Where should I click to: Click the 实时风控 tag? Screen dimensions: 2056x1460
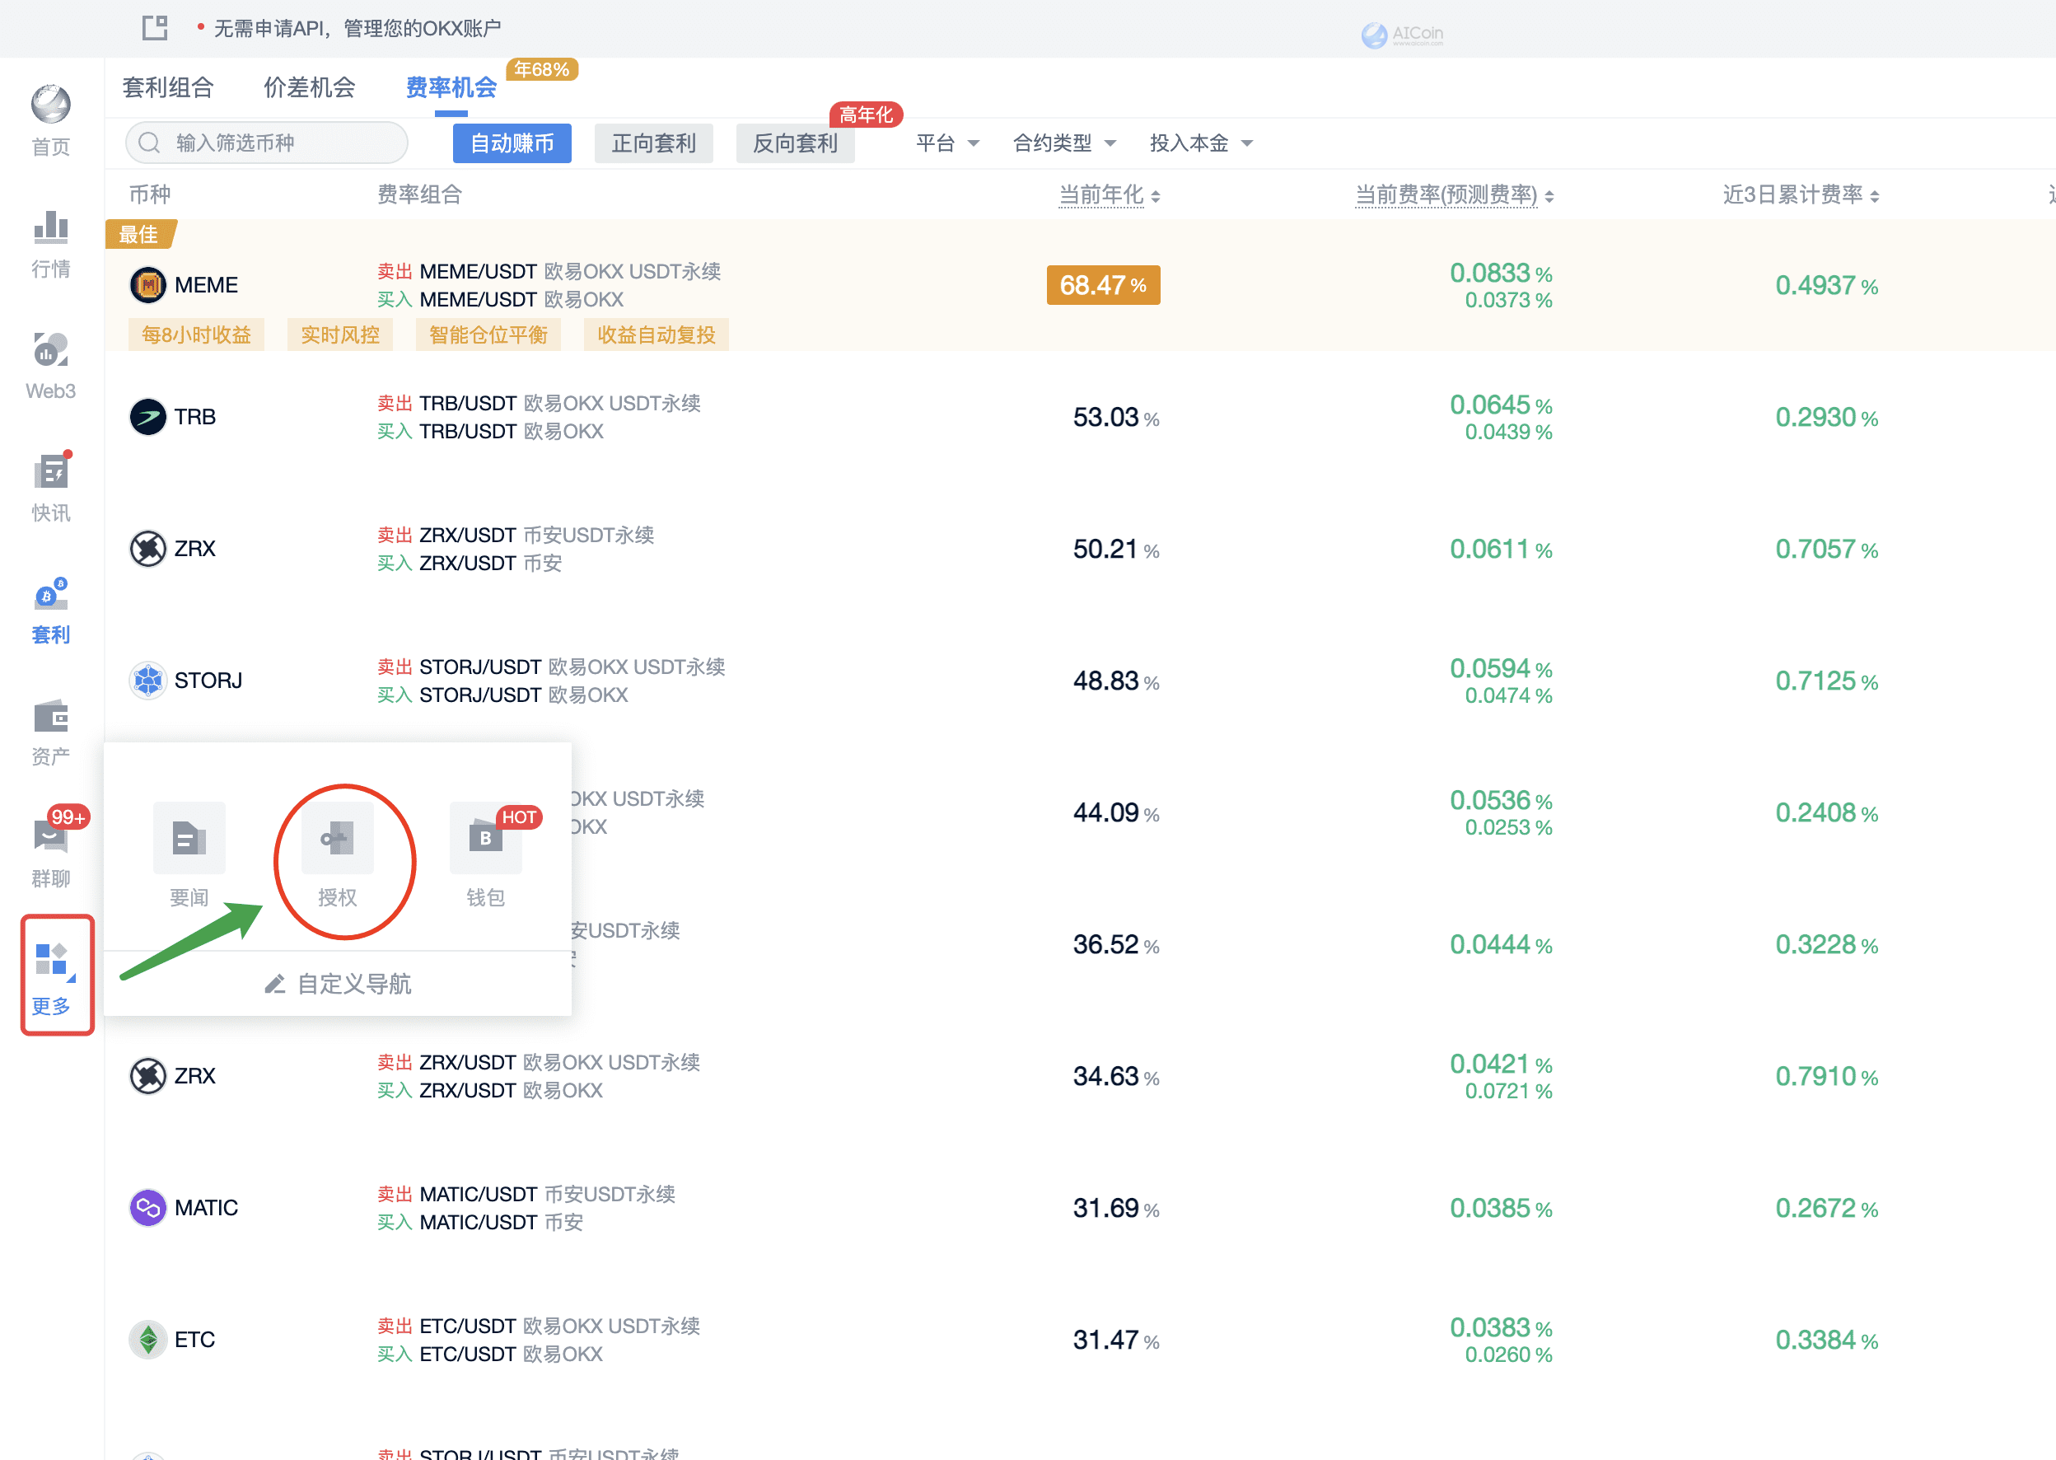coord(340,335)
